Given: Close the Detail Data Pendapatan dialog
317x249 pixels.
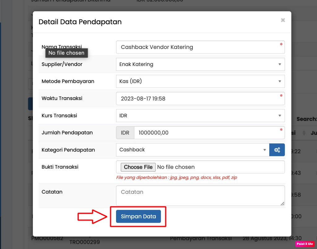Looking at the screenshot, I should pos(283,20).
